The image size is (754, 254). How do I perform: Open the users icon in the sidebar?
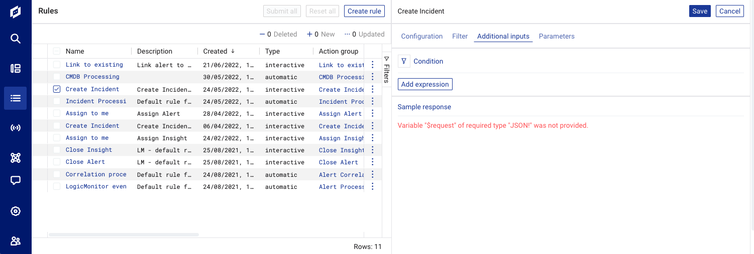pos(16,241)
